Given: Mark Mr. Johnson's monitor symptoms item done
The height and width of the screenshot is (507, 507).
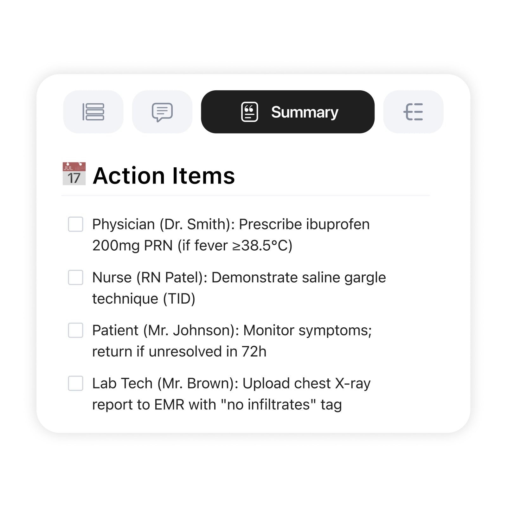Looking at the screenshot, I should (76, 331).
